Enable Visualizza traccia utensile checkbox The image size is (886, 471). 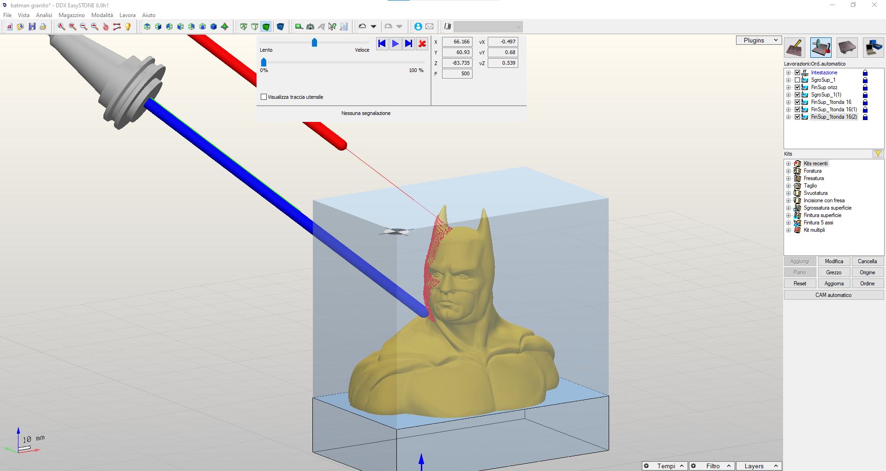pyautogui.click(x=264, y=97)
